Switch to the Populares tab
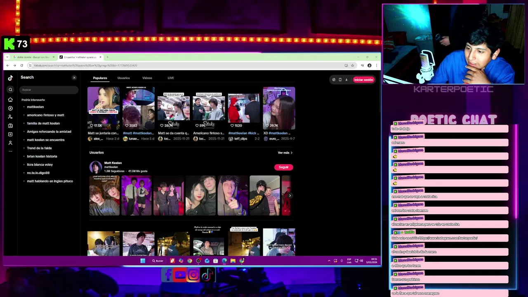Image resolution: width=528 pixels, height=297 pixels. tap(100, 78)
